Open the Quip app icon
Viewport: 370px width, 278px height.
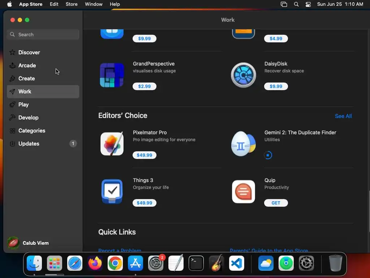[243, 191]
